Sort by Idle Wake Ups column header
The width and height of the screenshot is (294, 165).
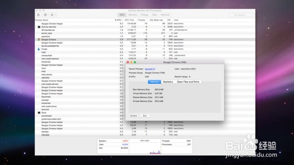[157, 20]
